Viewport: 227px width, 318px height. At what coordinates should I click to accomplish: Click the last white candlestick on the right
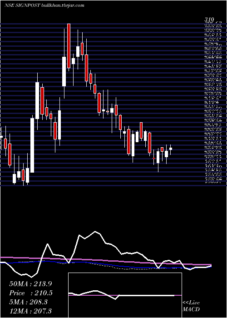coord(171,149)
